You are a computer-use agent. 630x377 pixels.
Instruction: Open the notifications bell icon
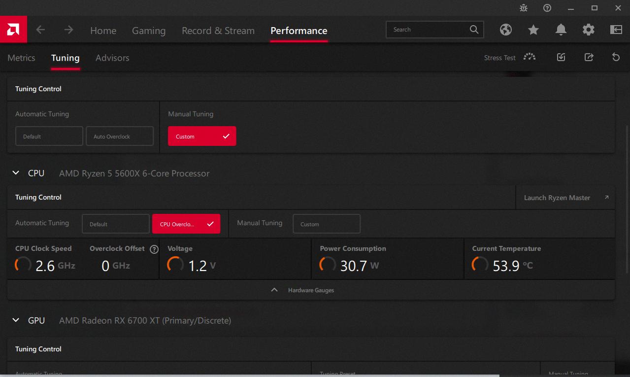(561, 30)
